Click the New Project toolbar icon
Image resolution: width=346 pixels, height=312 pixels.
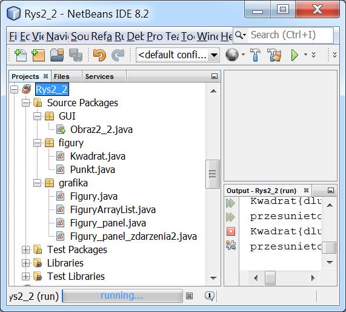click(x=38, y=55)
